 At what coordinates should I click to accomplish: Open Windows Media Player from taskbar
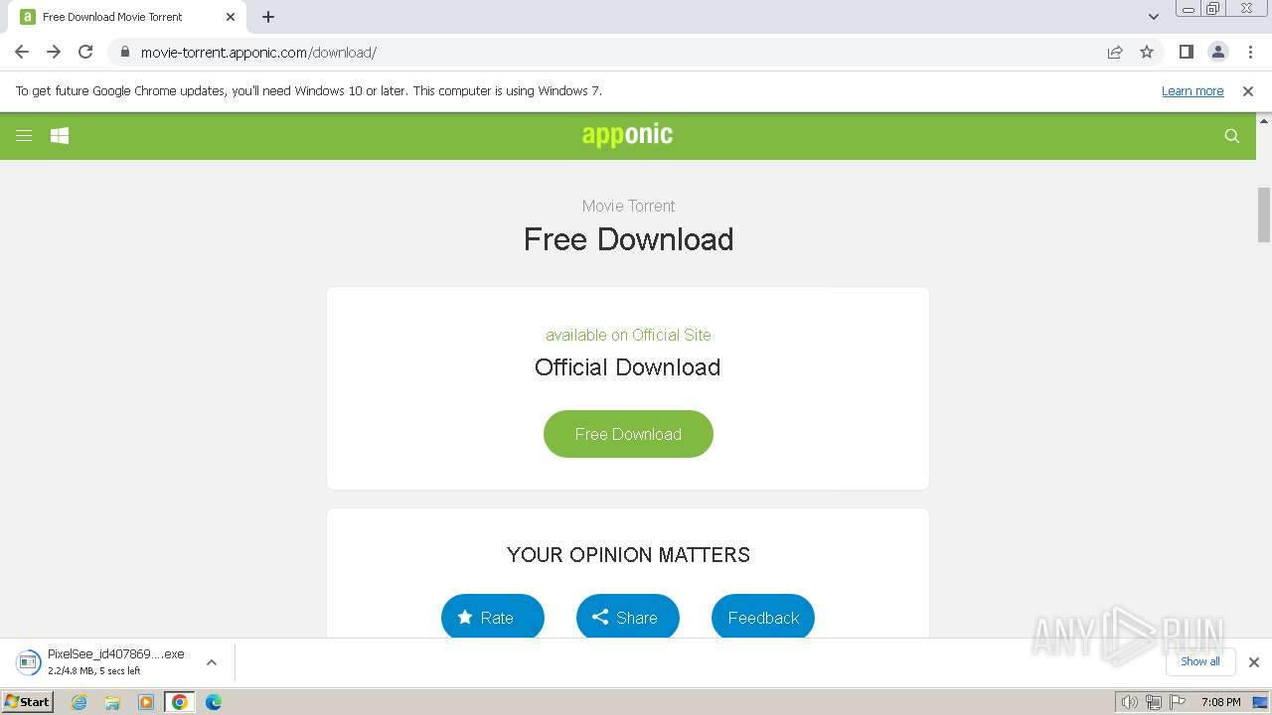coord(146,702)
